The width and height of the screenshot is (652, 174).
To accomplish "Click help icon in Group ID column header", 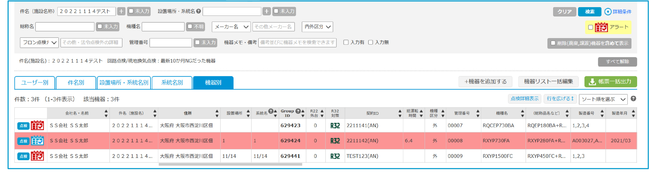I will pyautogui.click(x=298, y=111).
